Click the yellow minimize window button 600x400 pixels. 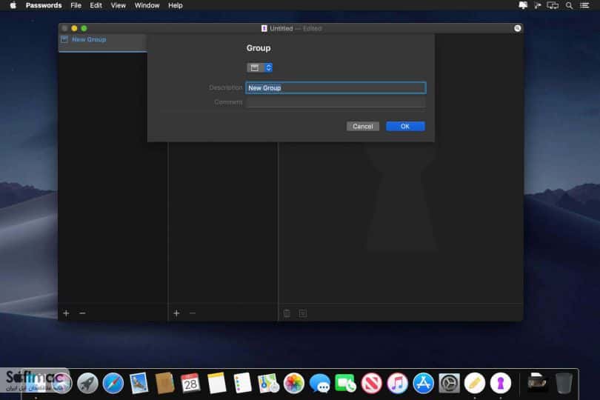coord(74,28)
